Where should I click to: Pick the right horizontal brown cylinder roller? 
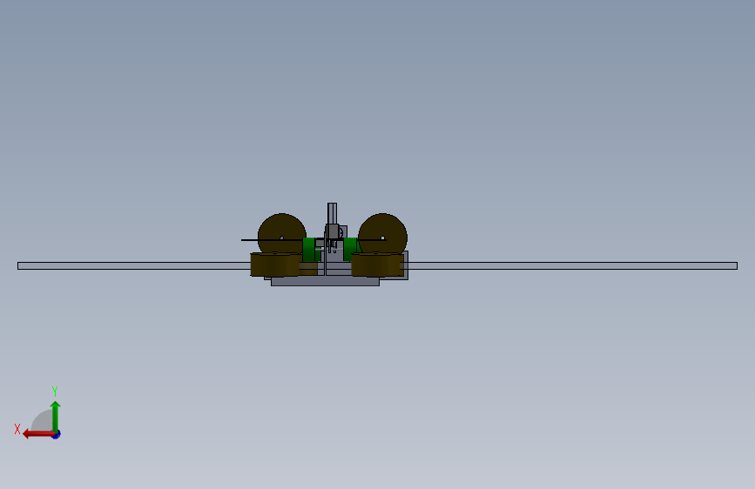tap(377, 265)
